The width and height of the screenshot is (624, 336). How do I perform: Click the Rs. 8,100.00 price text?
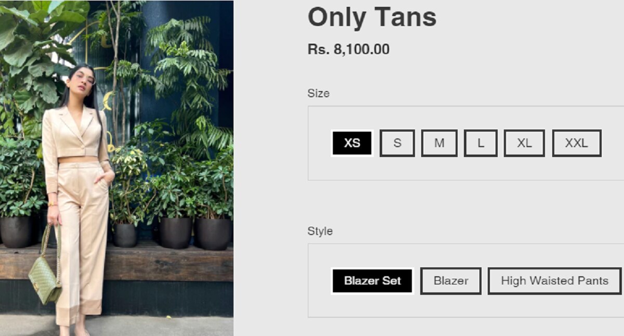tap(348, 50)
